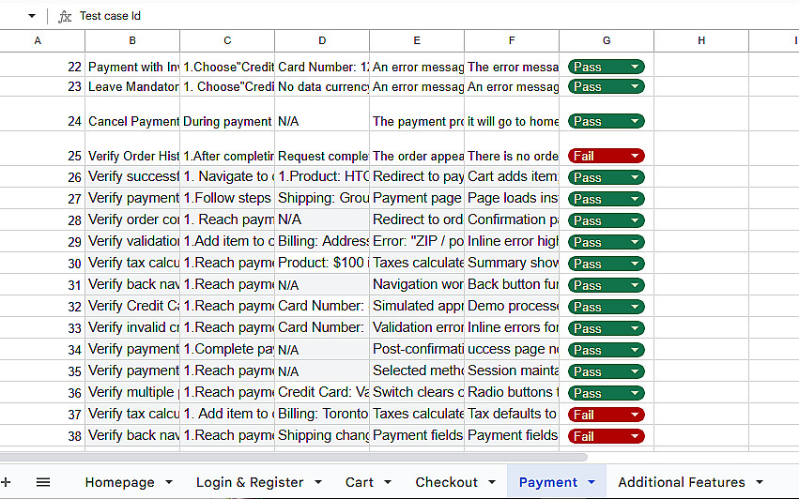This screenshot has width=799, height=499.
Task: Open the all sheets list menu
Action: (x=43, y=482)
